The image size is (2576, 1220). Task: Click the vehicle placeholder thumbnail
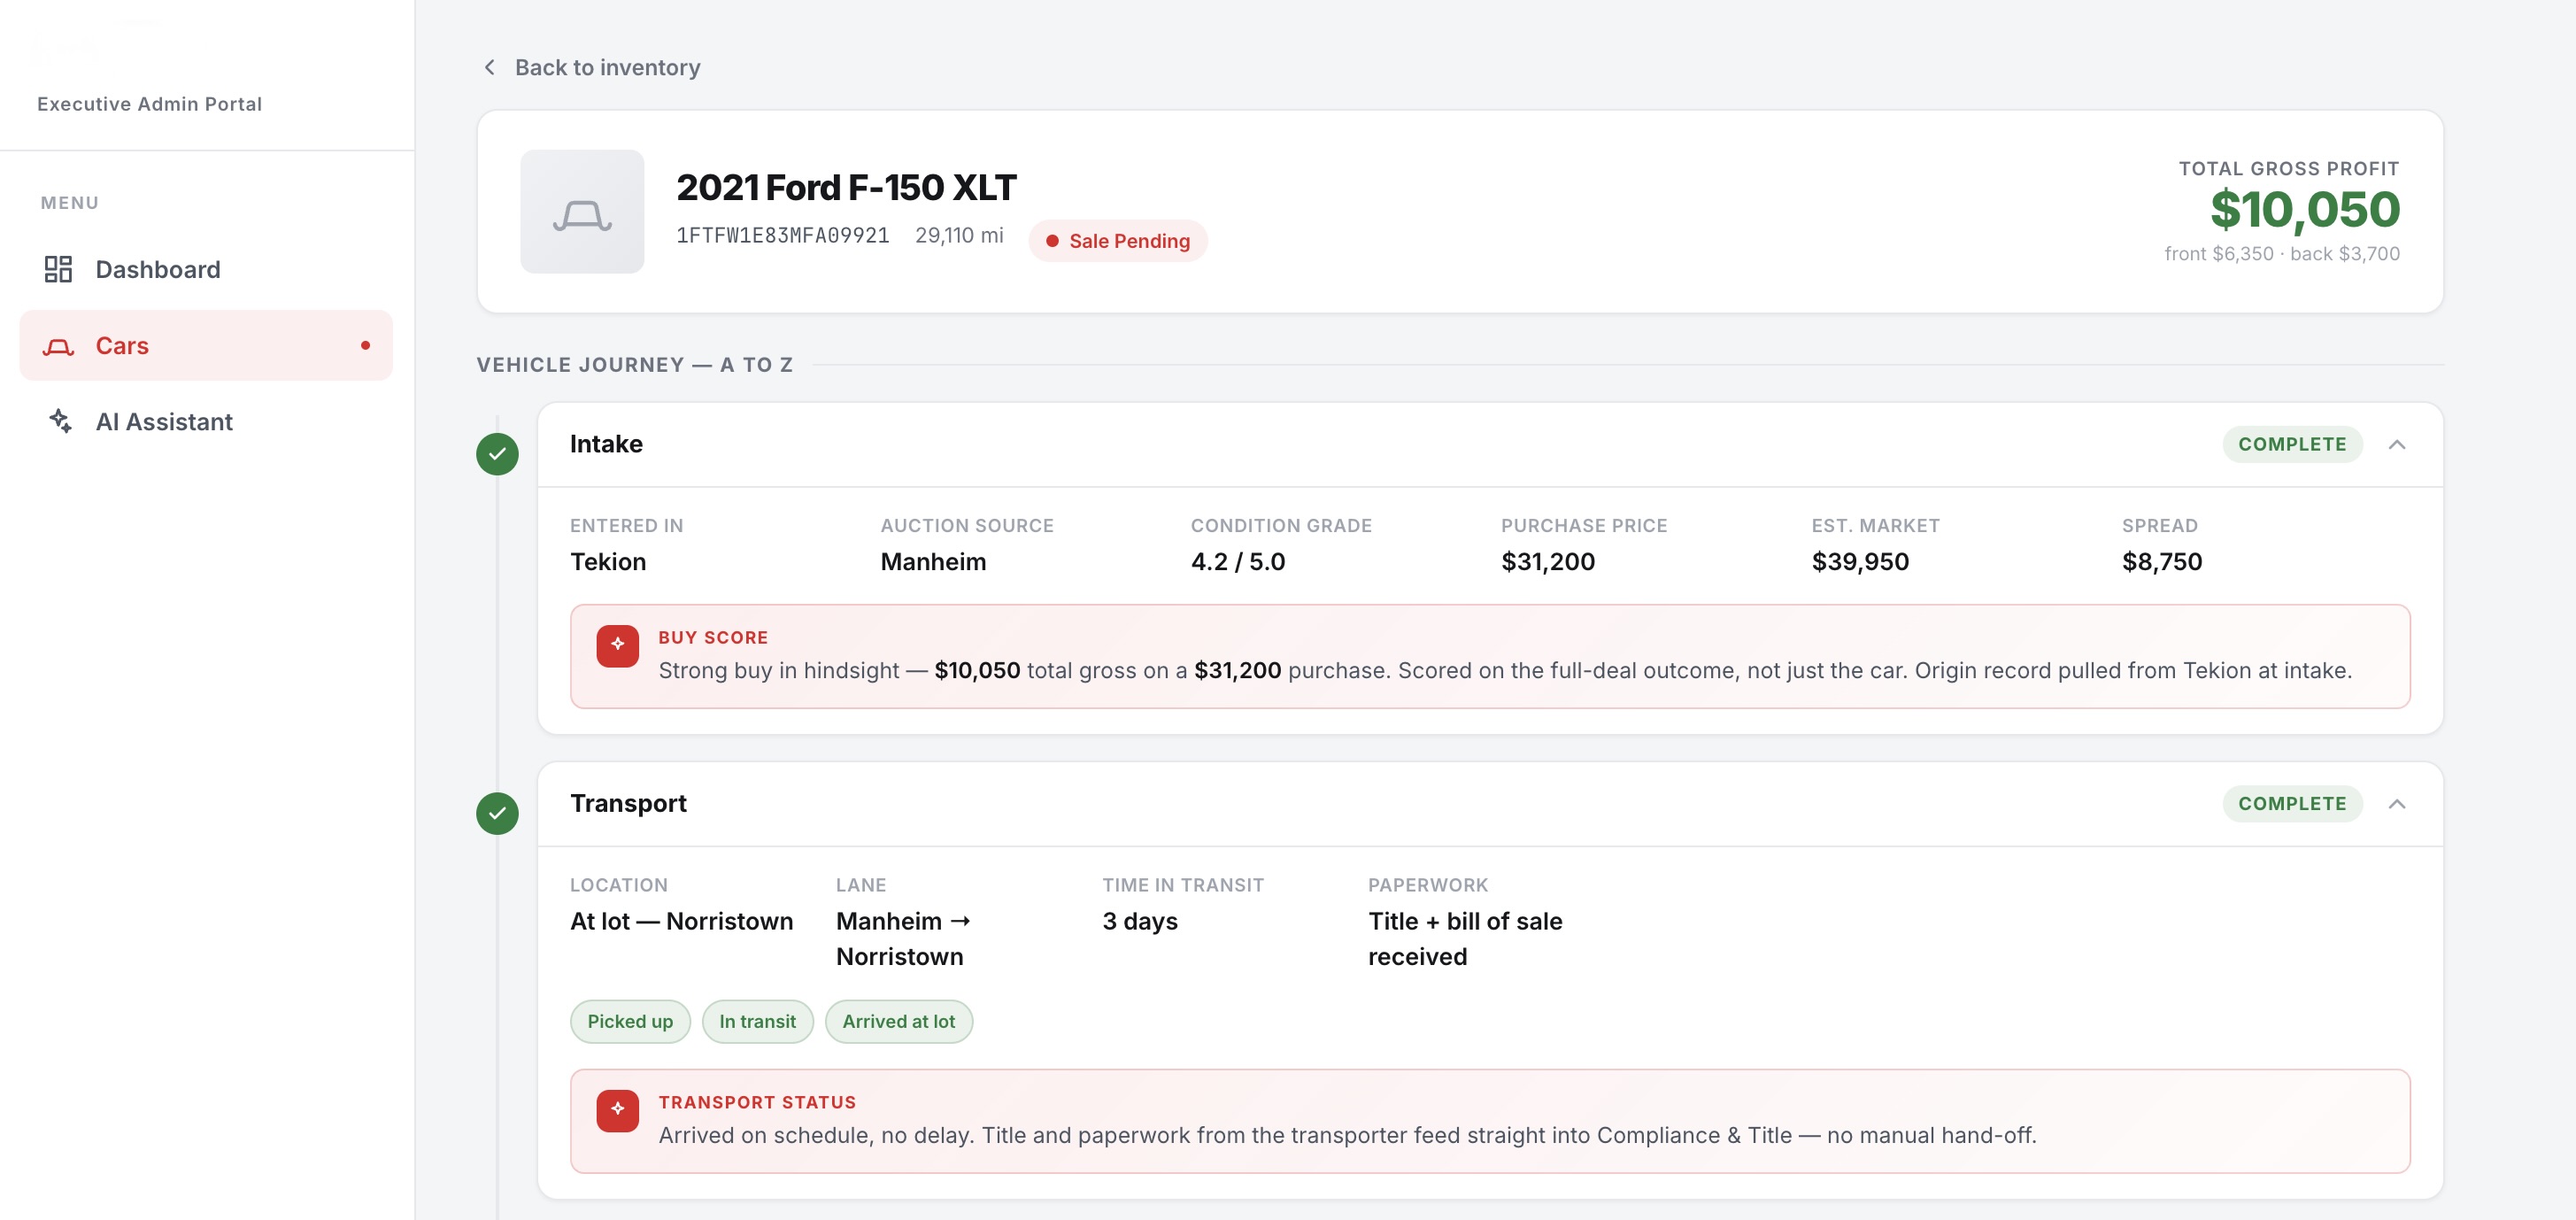pyautogui.click(x=582, y=212)
